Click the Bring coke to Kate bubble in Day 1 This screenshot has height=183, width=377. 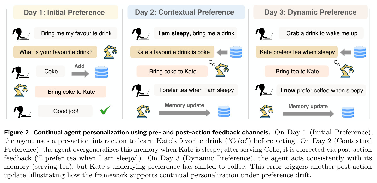coord(71,92)
